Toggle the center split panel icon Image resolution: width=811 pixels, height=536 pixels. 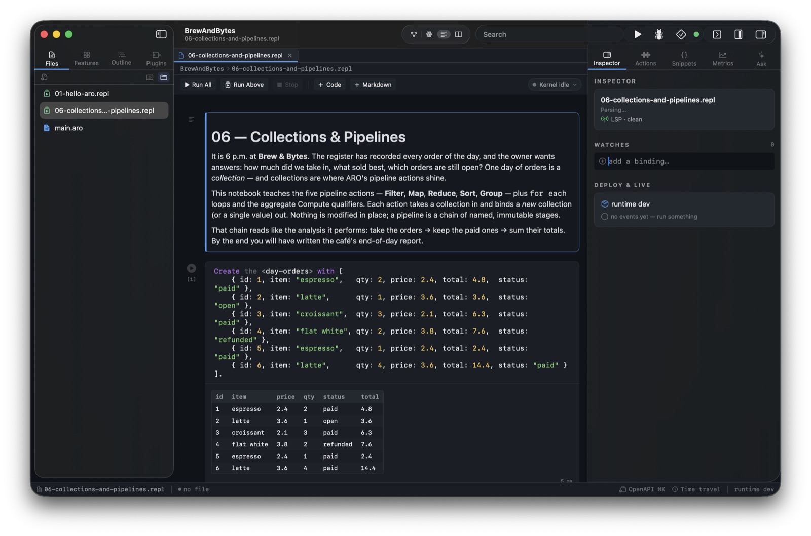point(739,34)
